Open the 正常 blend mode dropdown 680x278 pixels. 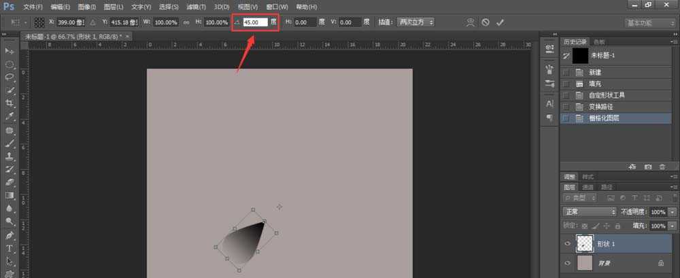[x=589, y=212]
